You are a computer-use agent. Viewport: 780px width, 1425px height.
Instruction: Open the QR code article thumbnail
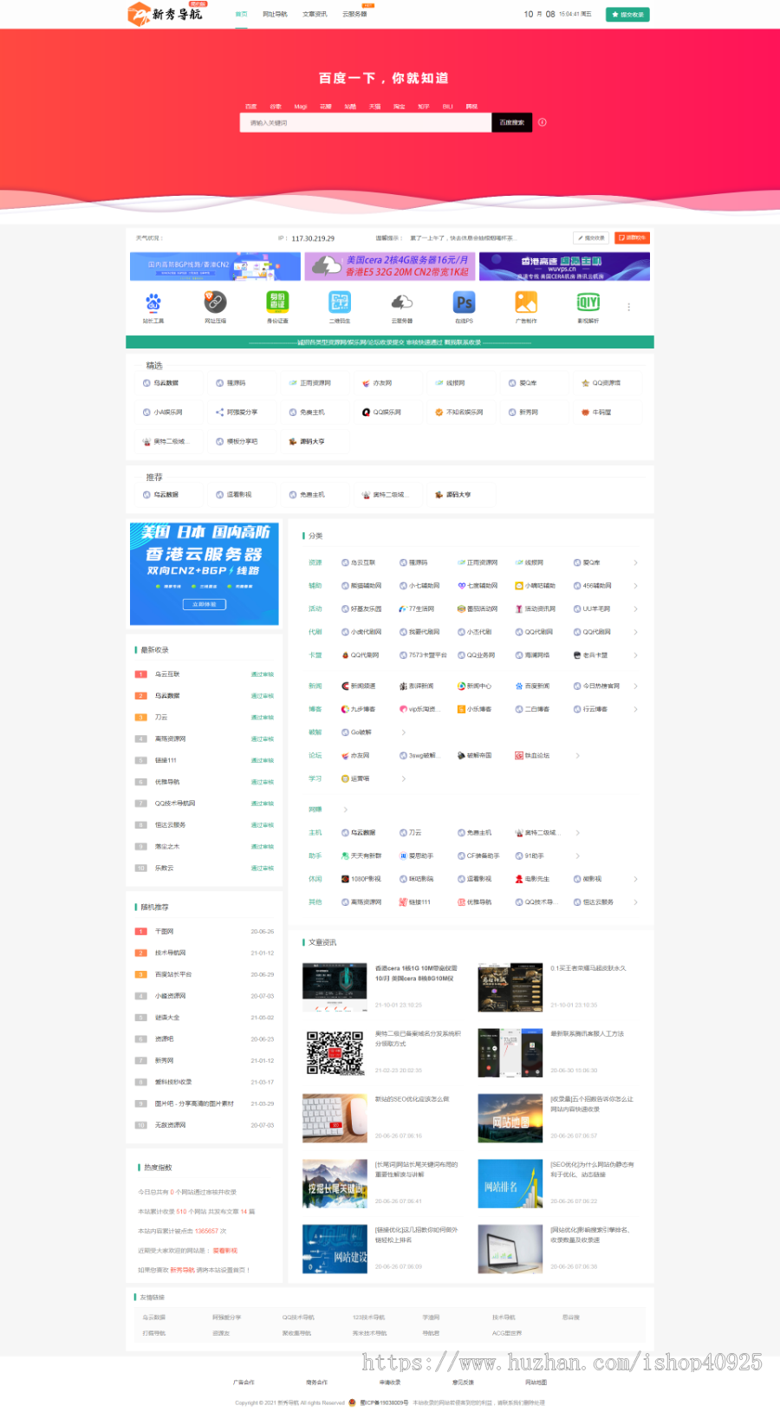click(335, 1053)
